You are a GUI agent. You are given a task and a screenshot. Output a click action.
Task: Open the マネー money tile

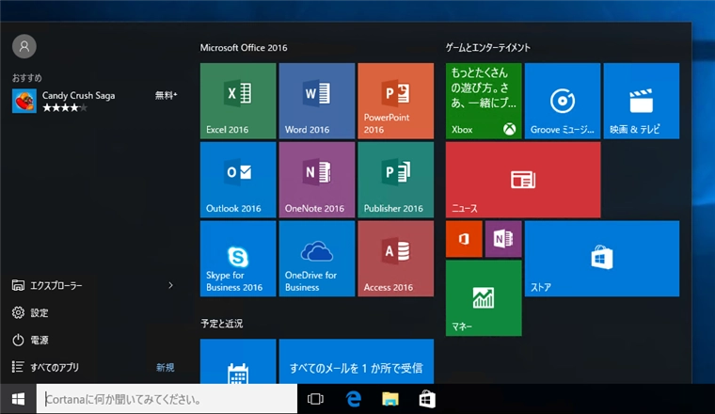coord(484,298)
